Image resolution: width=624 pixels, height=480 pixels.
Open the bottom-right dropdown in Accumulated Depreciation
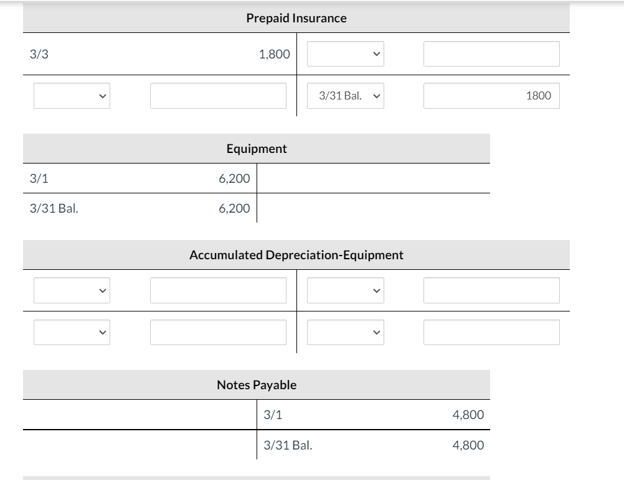345,332
